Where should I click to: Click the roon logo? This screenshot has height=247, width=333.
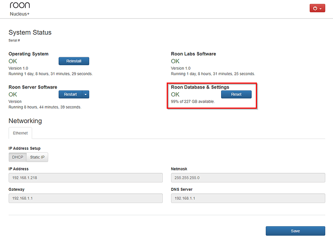click(x=20, y=5)
